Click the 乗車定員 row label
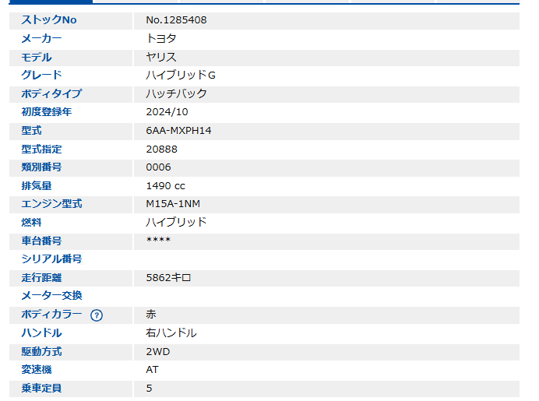Screen dimensions: 539x401 click(x=42, y=388)
